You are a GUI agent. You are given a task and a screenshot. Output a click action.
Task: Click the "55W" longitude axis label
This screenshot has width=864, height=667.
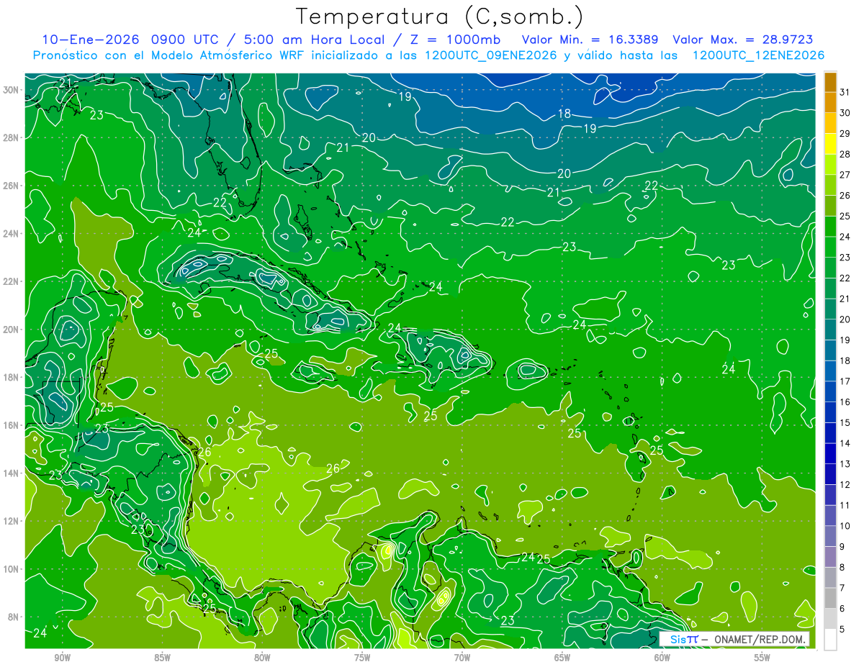point(762,658)
